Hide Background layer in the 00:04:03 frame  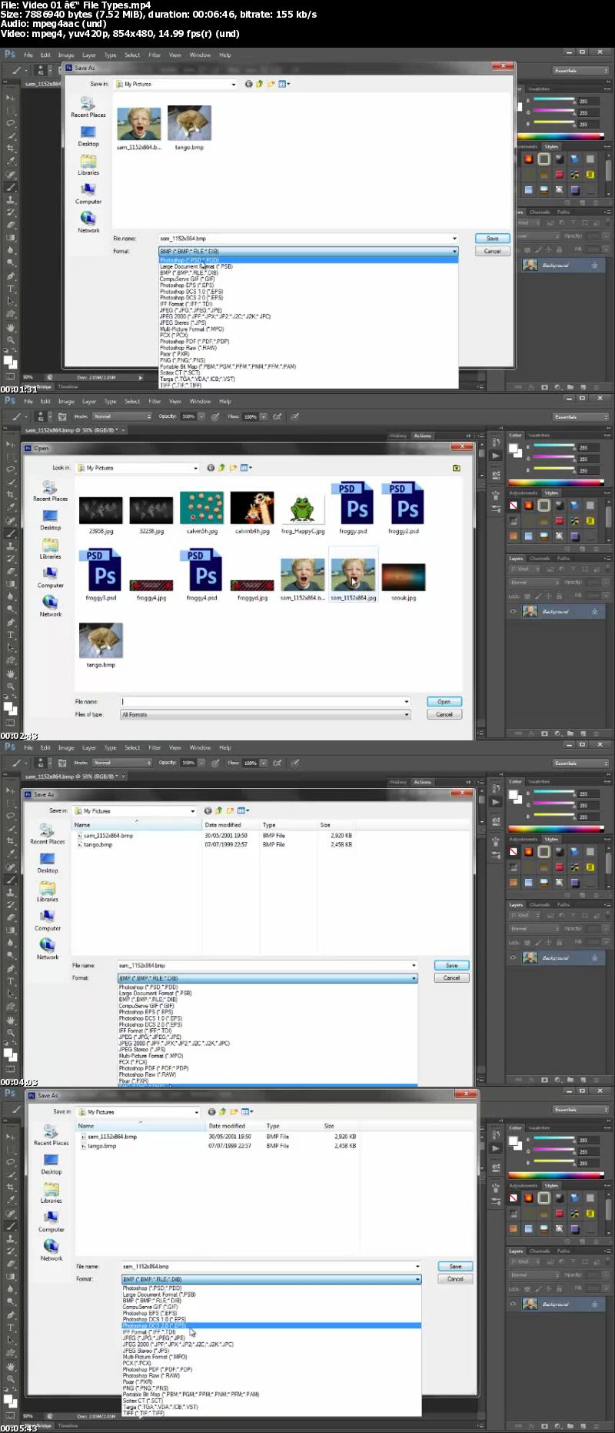513,957
